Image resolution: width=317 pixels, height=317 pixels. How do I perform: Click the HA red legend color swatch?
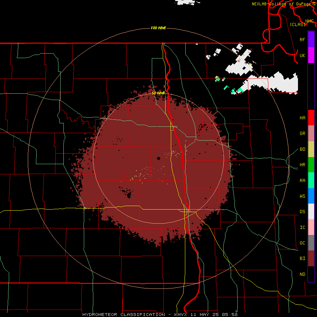coord(311,118)
